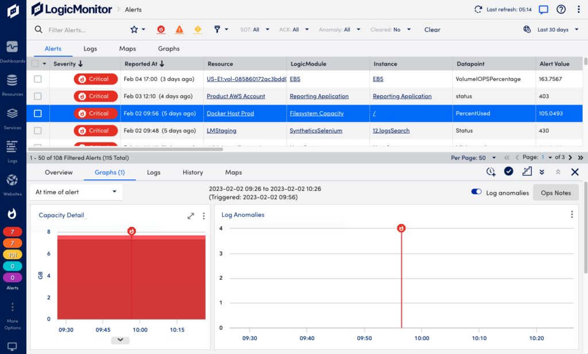Toggle the Log anomalies switch
588x354 pixels.
click(x=476, y=192)
